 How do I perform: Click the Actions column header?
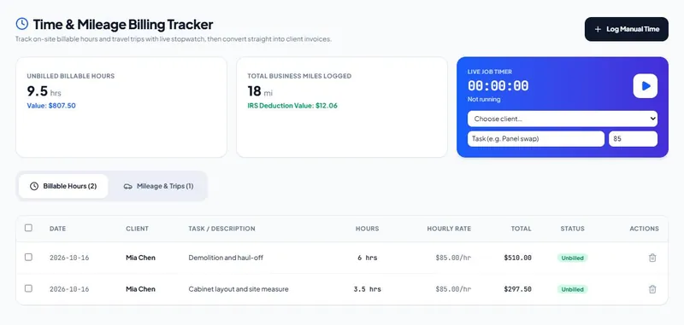645,229
